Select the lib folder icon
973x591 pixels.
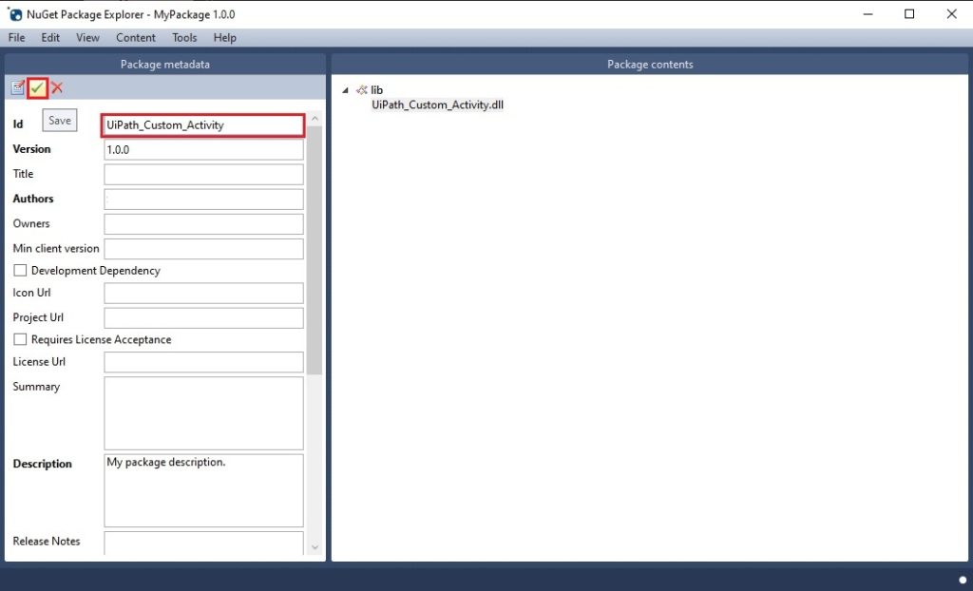(362, 90)
